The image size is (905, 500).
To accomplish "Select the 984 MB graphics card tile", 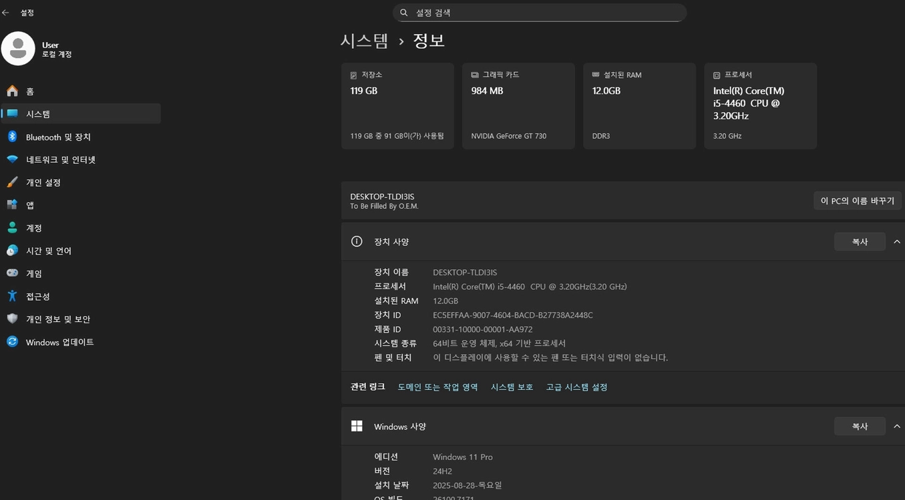I will [x=518, y=106].
